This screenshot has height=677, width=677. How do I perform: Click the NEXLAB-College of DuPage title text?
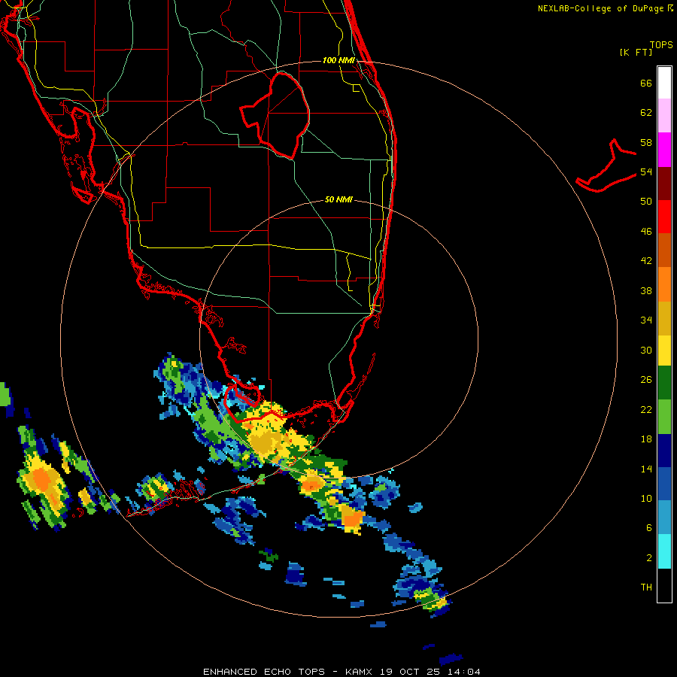click(x=600, y=8)
